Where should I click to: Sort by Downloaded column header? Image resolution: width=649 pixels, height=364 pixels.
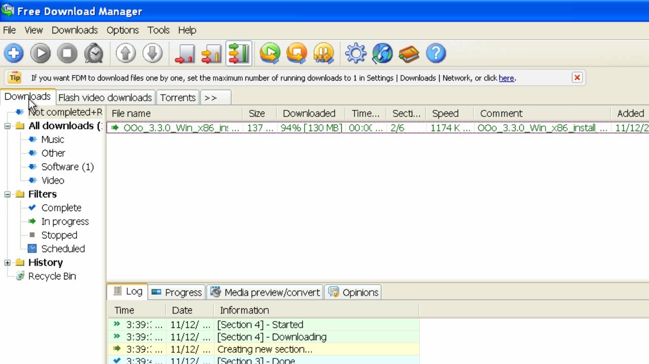click(x=311, y=113)
